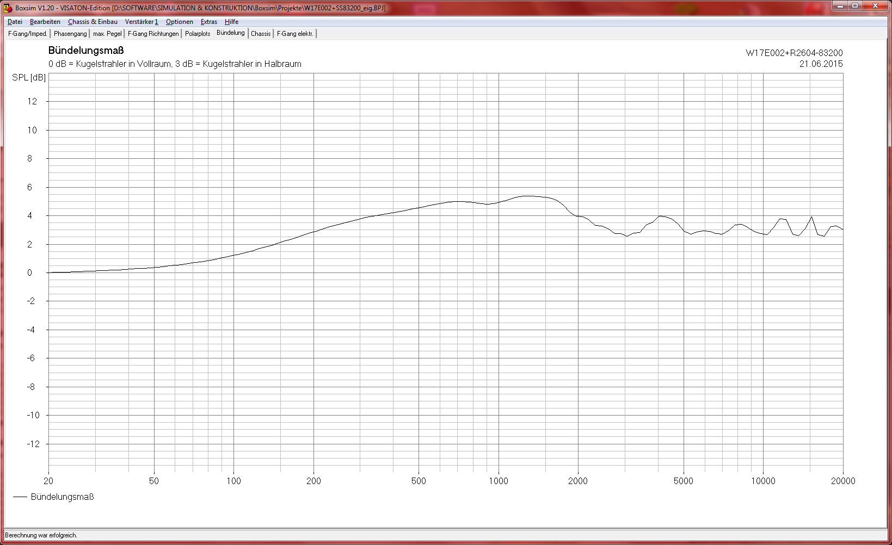Switch to the Chassis tab
The image size is (892, 545).
click(x=261, y=34)
